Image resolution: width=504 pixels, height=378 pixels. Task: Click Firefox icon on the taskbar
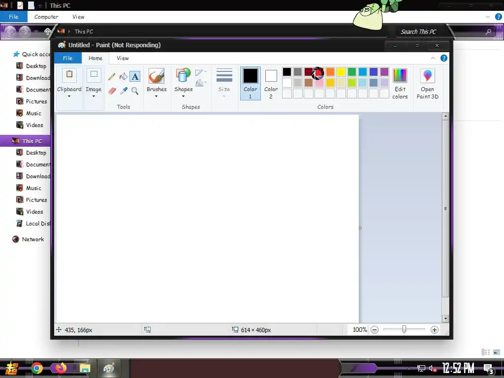click(61, 368)
